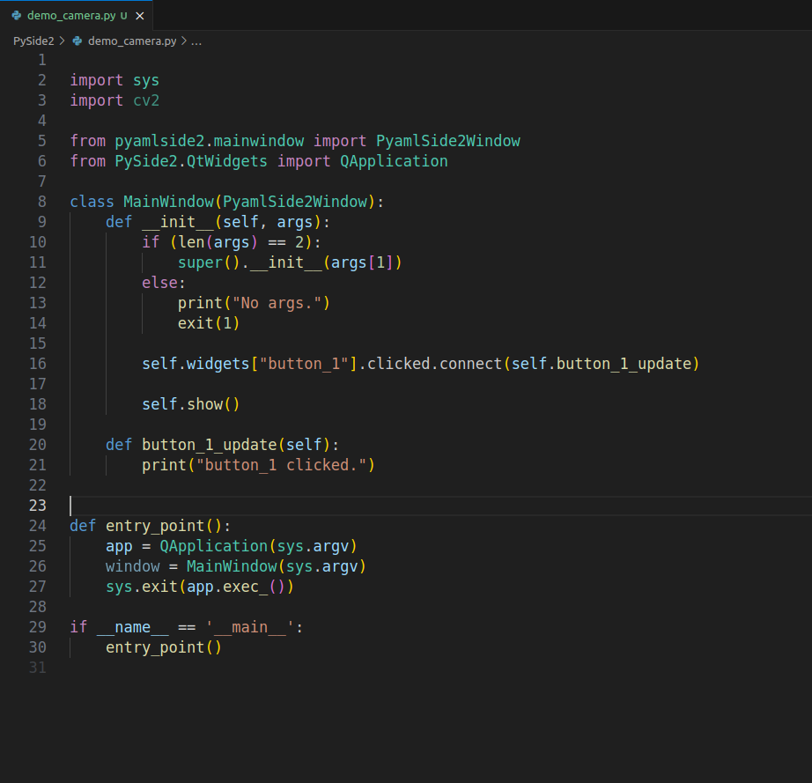Screen dimensions: 812x783
Task: Click the "button_1" string on line 16
Action: 304,364
